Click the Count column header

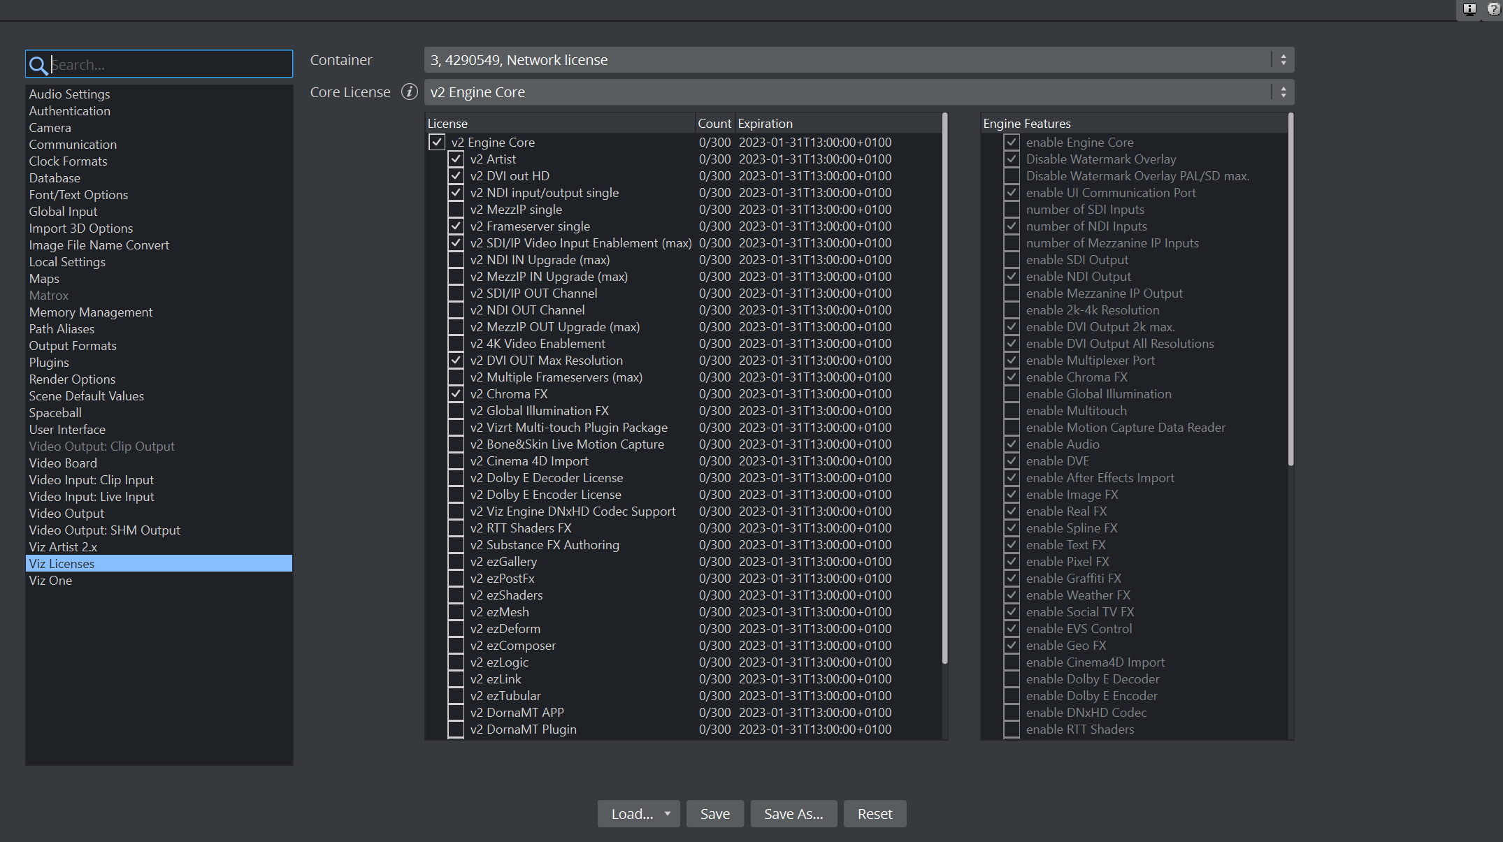(x=714, y=124)
